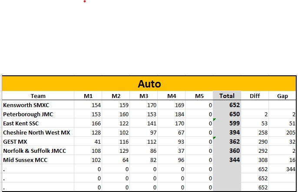Click the Peterborough JMC M4 value 184

[172, 114]
